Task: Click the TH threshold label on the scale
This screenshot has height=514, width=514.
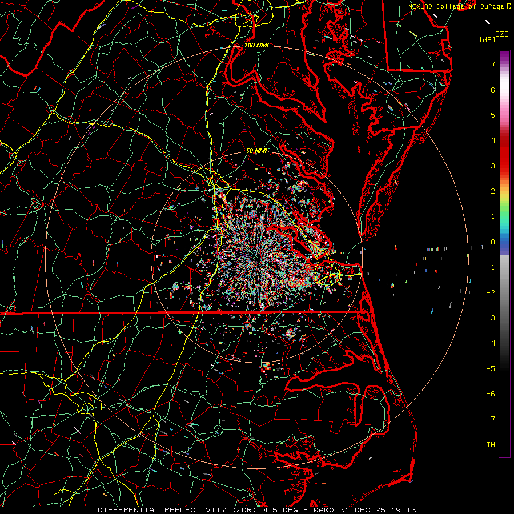Action: pyautogui.click(x=491, y=444)
